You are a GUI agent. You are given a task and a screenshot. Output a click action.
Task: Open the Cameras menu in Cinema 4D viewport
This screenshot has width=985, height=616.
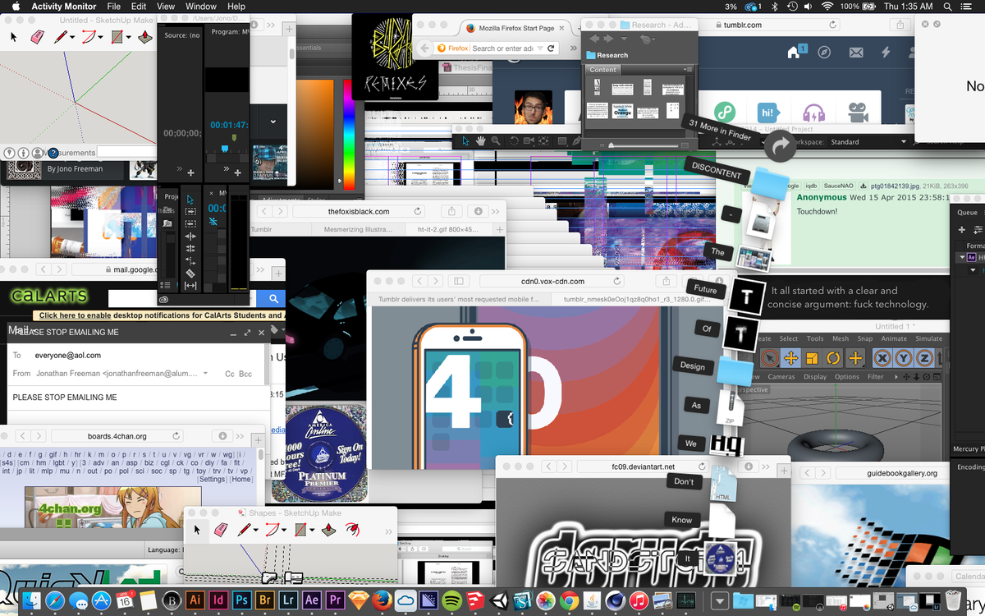(x=781, y=377)
